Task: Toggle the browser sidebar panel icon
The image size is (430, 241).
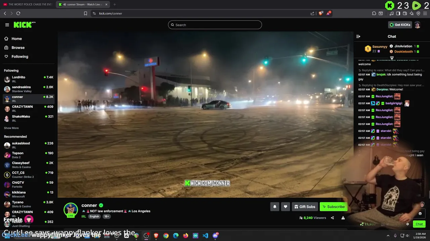Action: coord(398,13)
